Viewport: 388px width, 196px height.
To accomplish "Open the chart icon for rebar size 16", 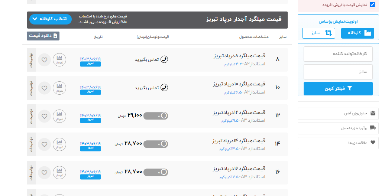I will point(59,173).
